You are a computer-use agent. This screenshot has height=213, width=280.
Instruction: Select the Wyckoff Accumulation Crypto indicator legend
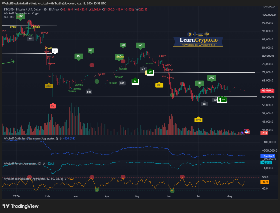tap(22, 13)
